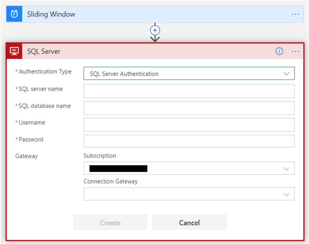Image resolution: width=309 pixels, height=244 pixels.
Task: Open SQL Server ellipsis options menu
Action: pyautogui.click(x=295, y=51)
